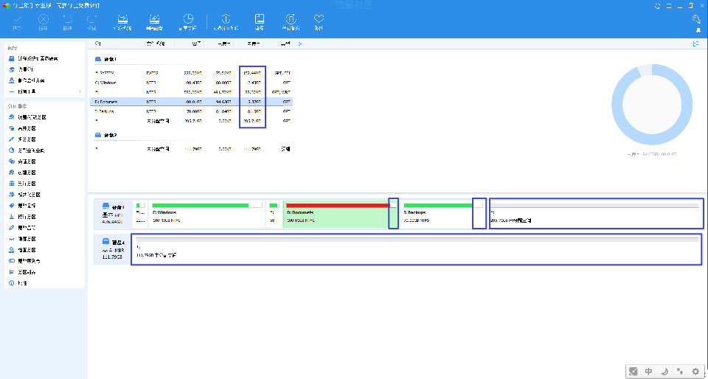The width and height of the screenshot is (708, 379).
Task: Click the heart icon in the toolbar
Action: 319,19
